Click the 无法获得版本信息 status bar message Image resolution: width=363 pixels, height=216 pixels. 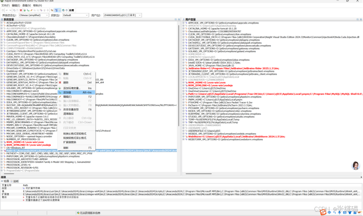click(89, 213)
